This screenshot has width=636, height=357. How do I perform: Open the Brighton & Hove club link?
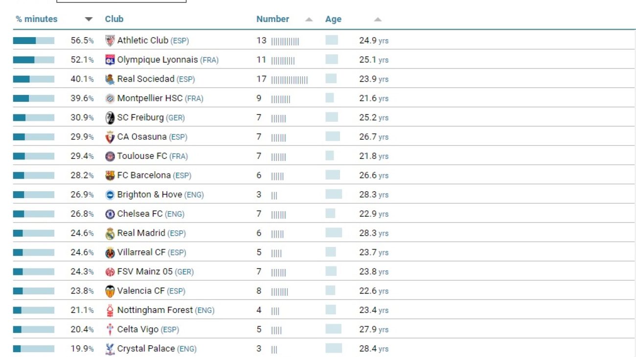[149, 195]
